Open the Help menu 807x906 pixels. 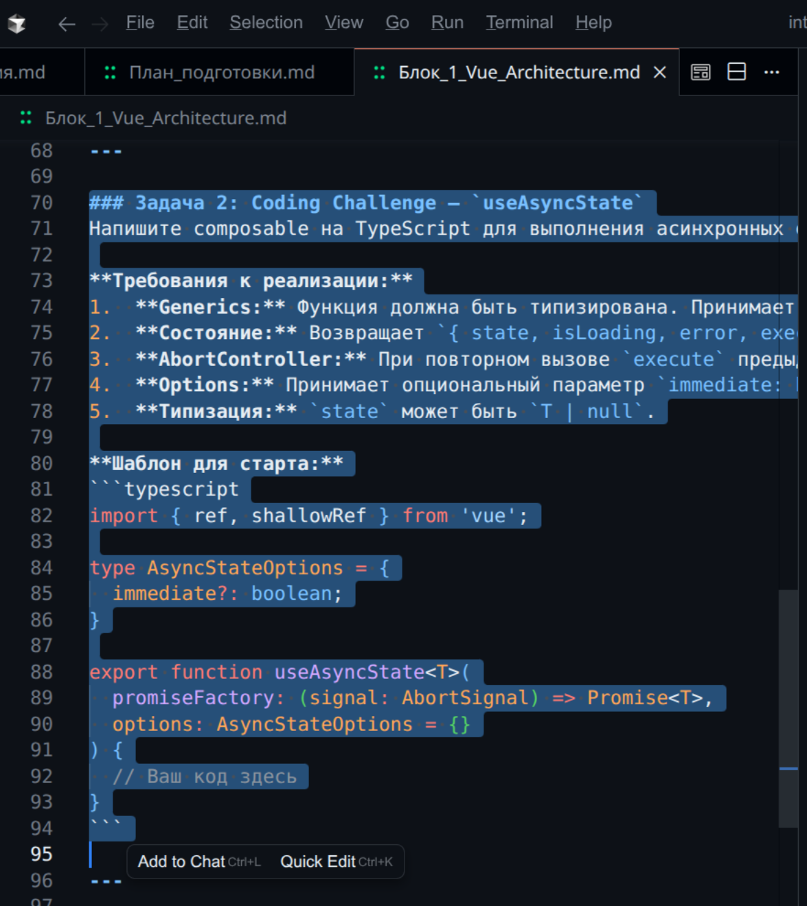(x=593, y=23)
